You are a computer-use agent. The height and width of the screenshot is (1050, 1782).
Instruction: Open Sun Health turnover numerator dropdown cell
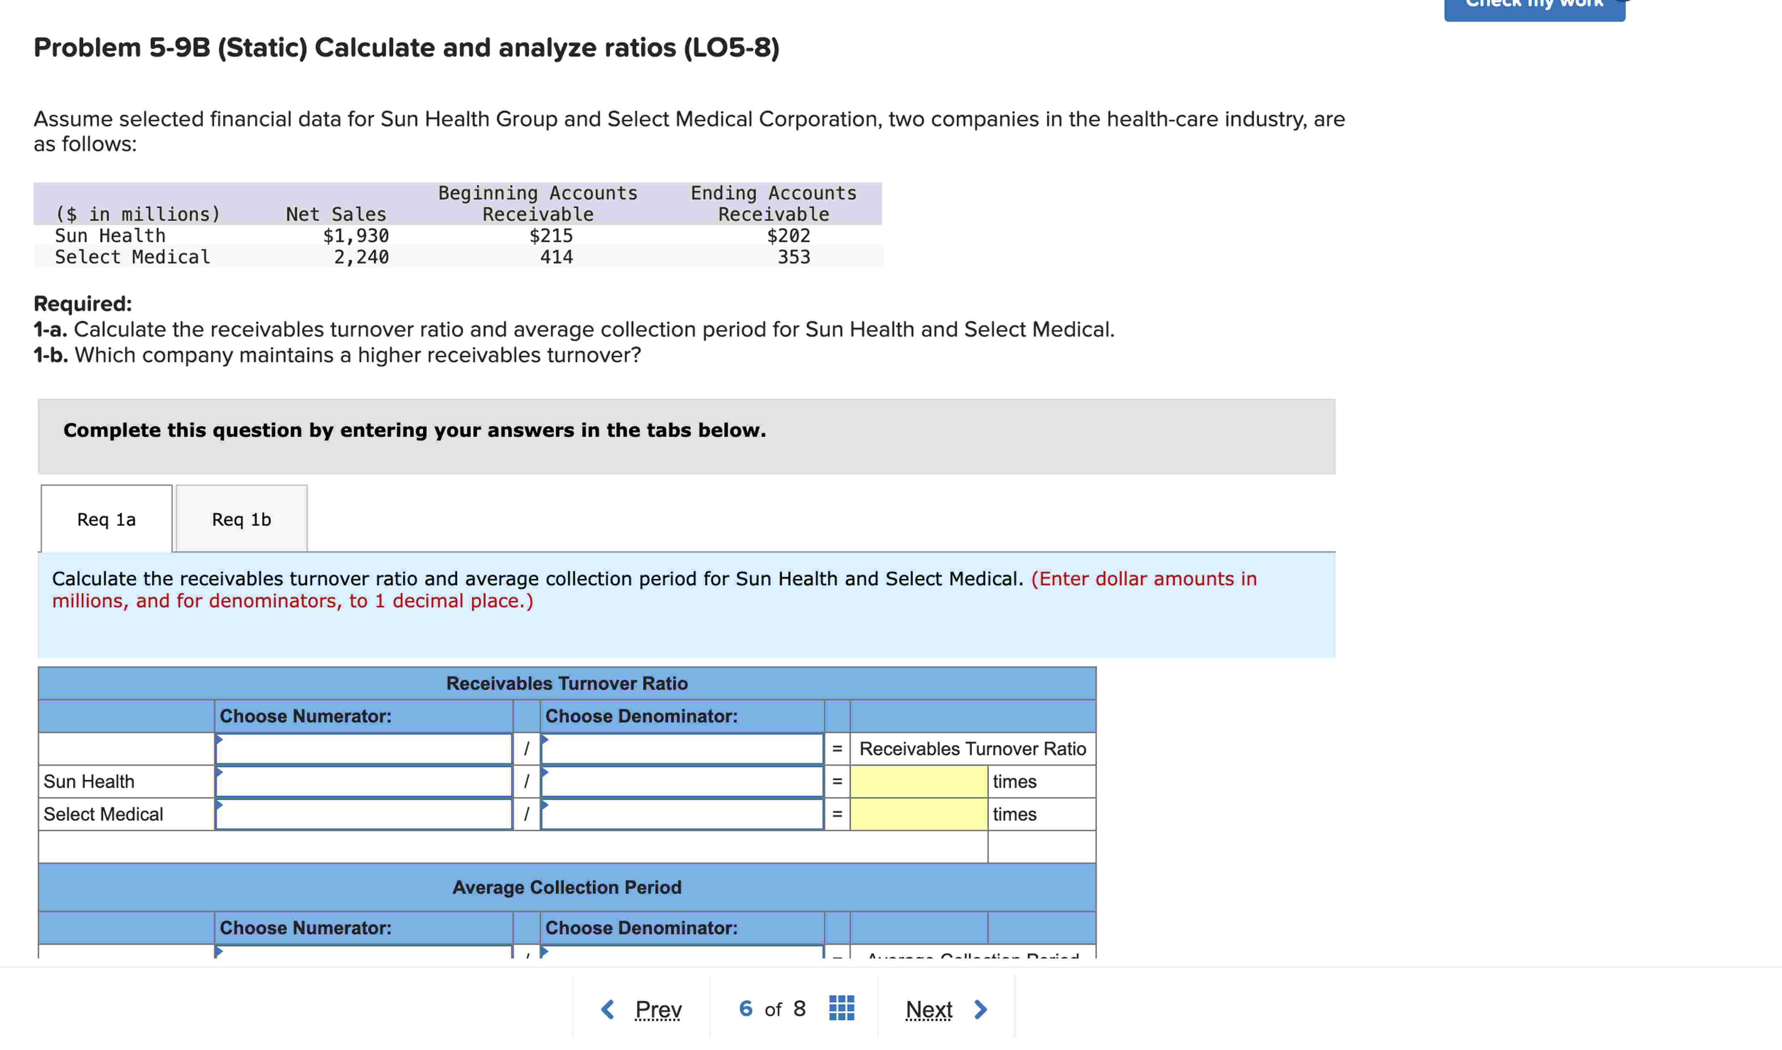click(x=364, y=782)
